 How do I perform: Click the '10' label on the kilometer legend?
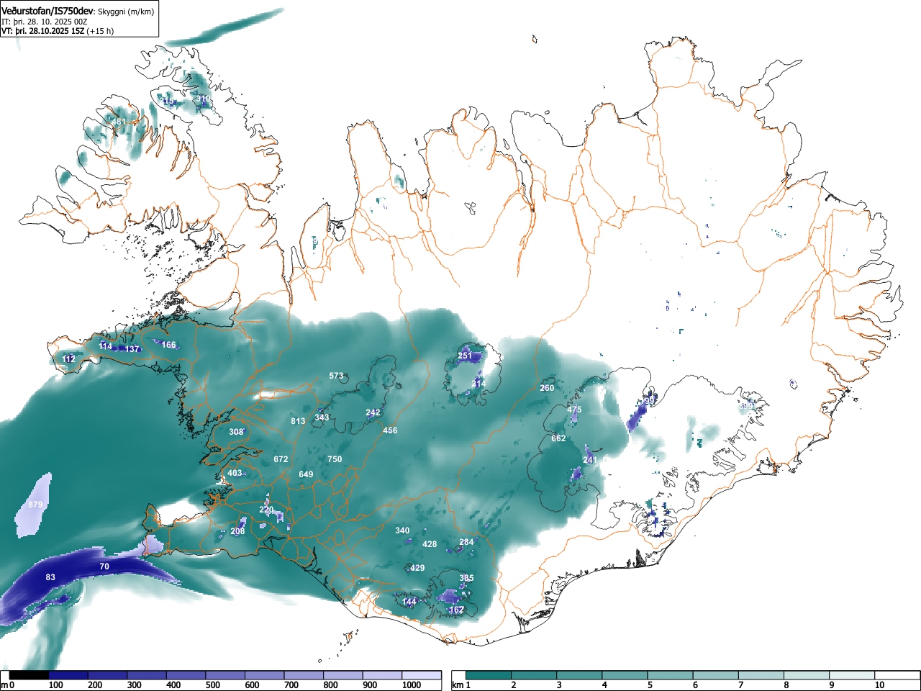tap(879, 685)
